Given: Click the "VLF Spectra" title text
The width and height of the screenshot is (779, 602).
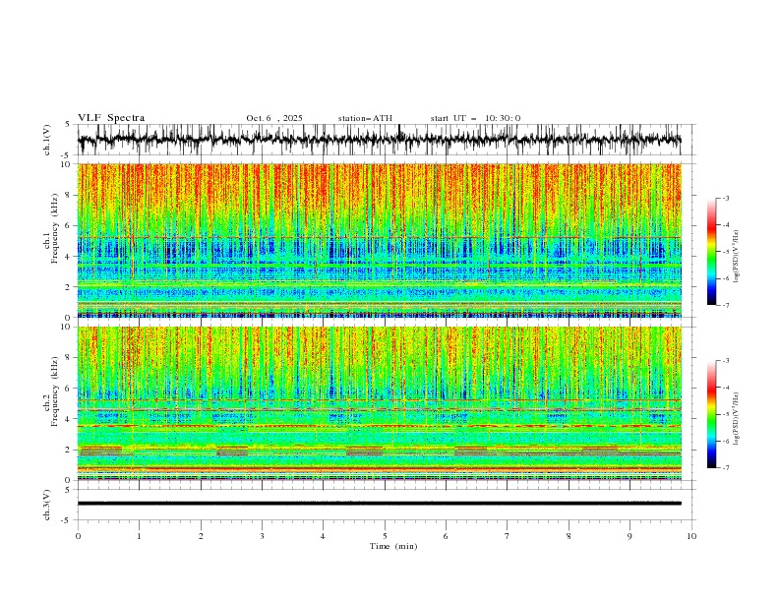Looking at the screenshot, I should tap(111, 118).
